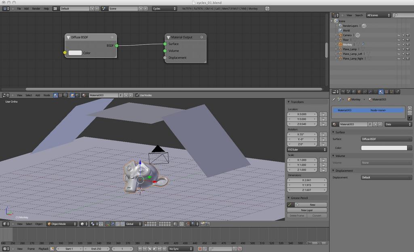Open the XYZ Euler rotation mode dropdown
The width and height of the screenshot is (414, 252).
pos(307,149)
